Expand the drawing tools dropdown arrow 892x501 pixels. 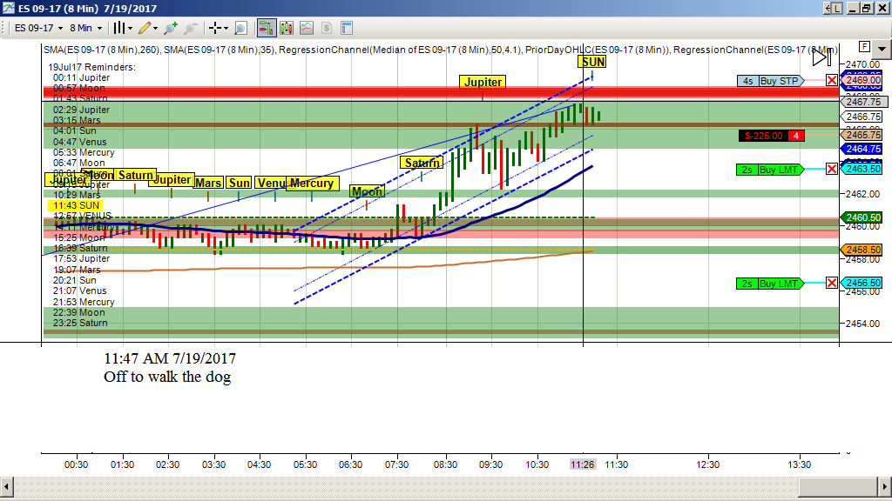[155, 28]
